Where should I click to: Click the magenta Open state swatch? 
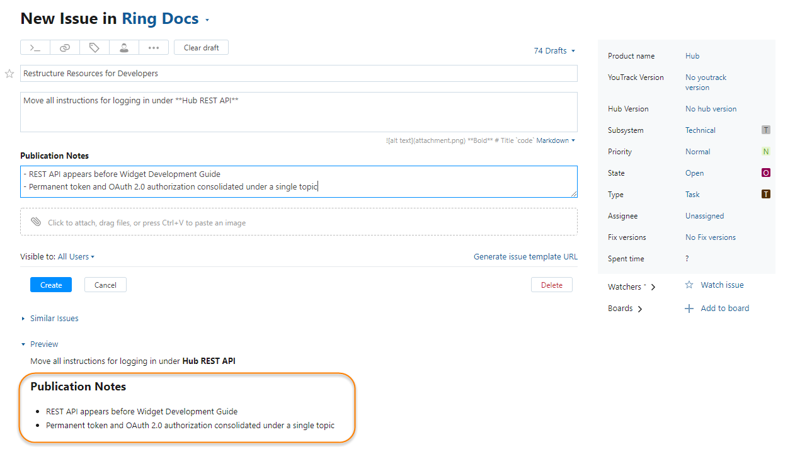[766, 173]
